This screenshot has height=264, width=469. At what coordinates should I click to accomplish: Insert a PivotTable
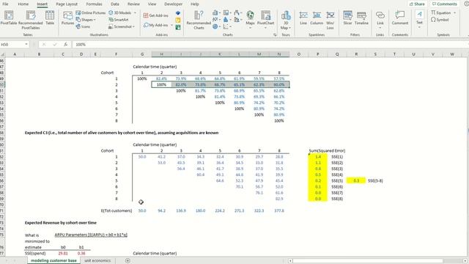(9, 18)
